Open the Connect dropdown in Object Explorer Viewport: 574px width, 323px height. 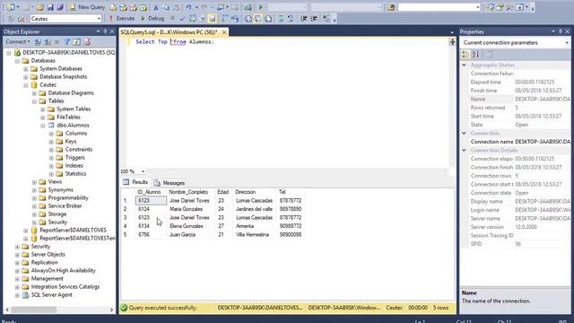(x=17, y=42)
